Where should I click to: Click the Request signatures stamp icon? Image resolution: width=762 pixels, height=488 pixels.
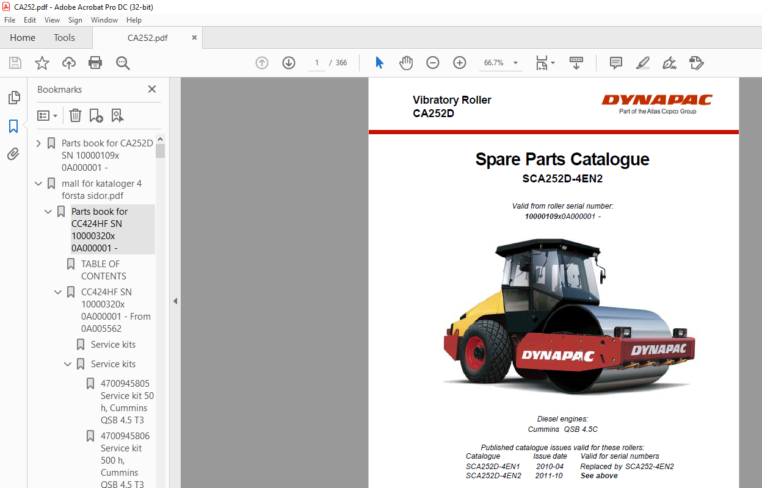tap(696, 63)
